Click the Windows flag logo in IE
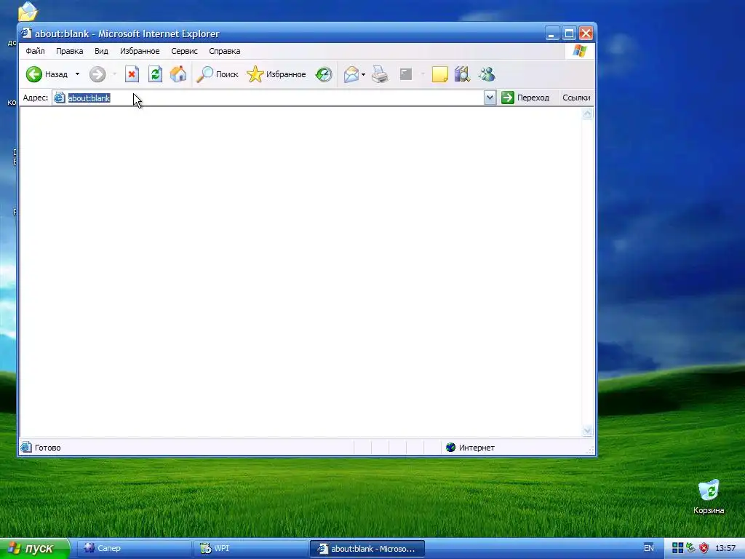The image size is (745, 559). point(580,51)
